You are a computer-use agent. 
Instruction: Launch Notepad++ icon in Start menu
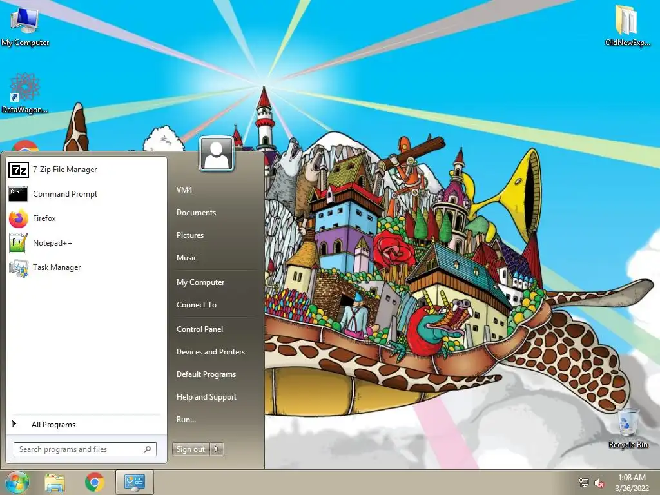pyautogui.click(x=19, y=243)
